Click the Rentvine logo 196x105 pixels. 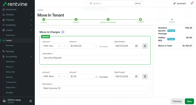click(x=15, y=4)
